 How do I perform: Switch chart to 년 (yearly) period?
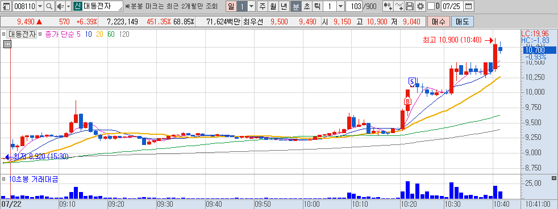pos(284,6)
